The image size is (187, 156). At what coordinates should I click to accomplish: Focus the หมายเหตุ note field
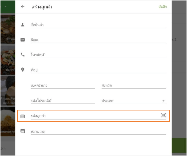coord(98,131)
